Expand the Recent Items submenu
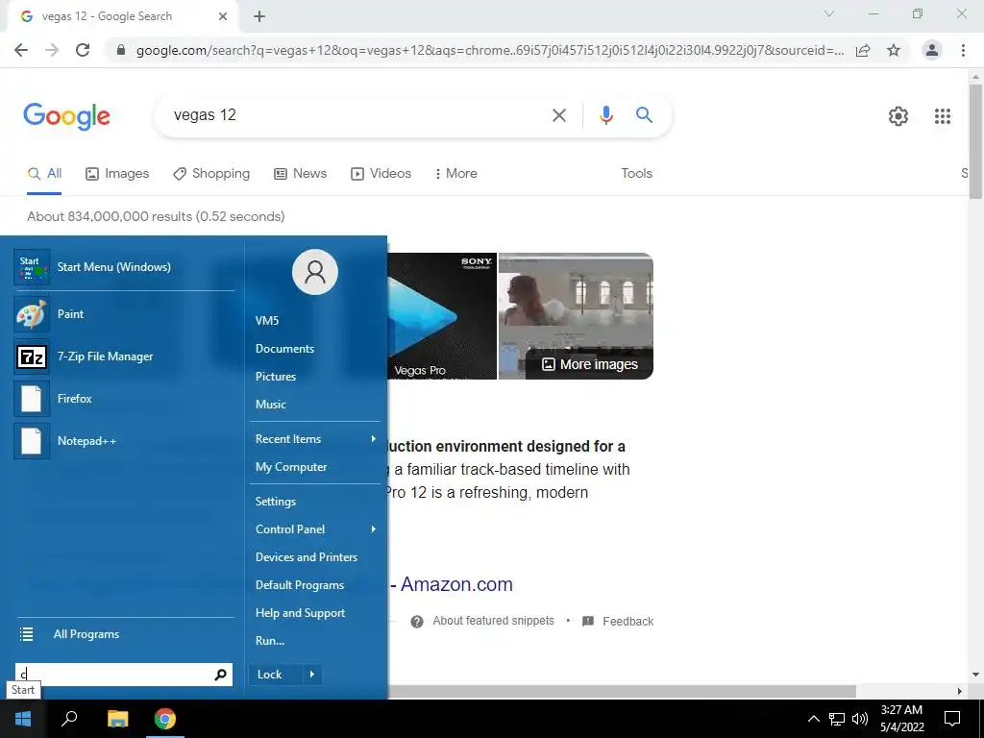The image size is (984, 738). pos(315,439)
